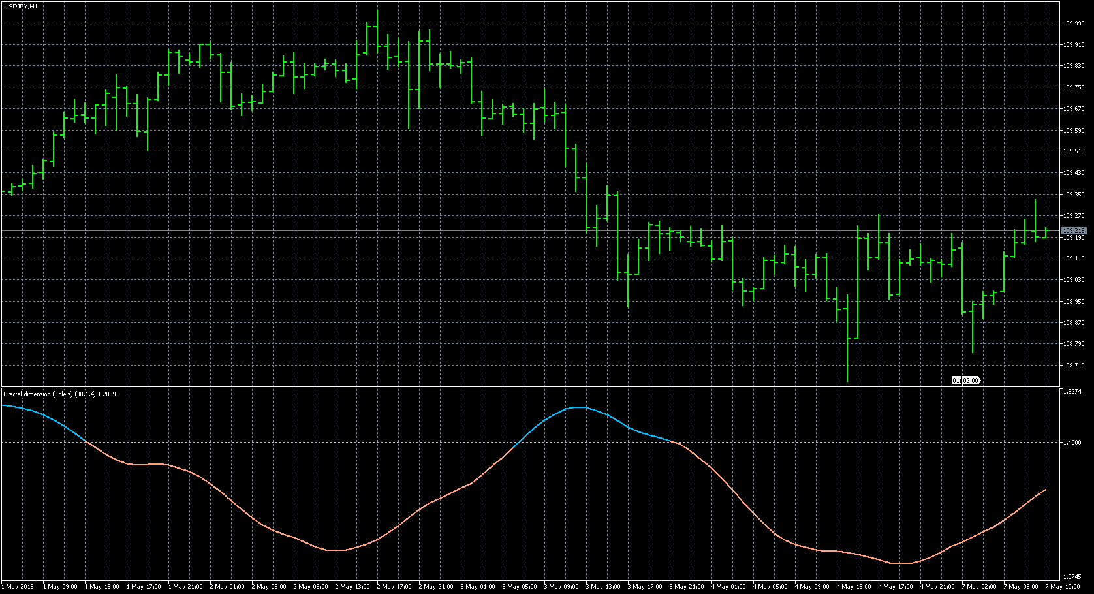Select the 109.350 price axis value

point(1074,195)
